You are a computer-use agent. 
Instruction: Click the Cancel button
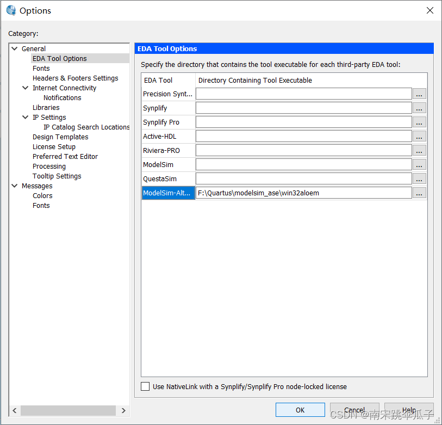(x=354, y=410)
